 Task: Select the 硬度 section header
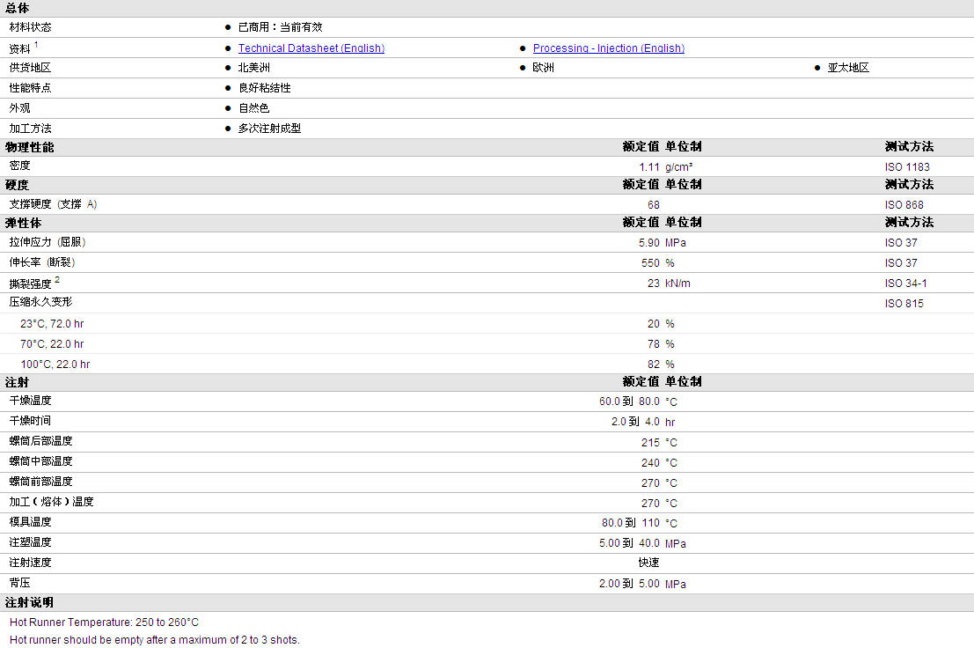tap(17, 185)
